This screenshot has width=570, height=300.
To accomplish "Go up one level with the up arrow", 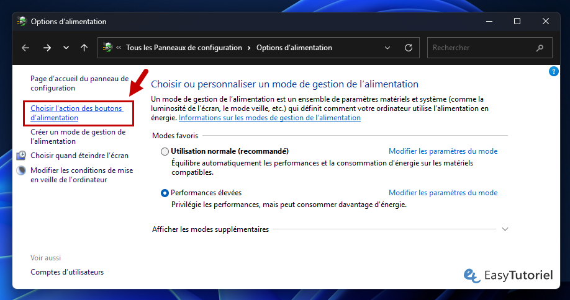I will click(x=84, y=48).
